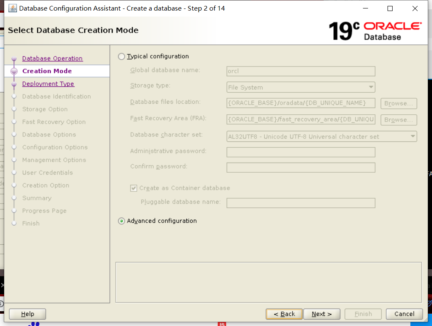The height and width of the screenshot is (326, 432).
Task: Toggle Create as Container database checkbox
Action: click(133, 188)
